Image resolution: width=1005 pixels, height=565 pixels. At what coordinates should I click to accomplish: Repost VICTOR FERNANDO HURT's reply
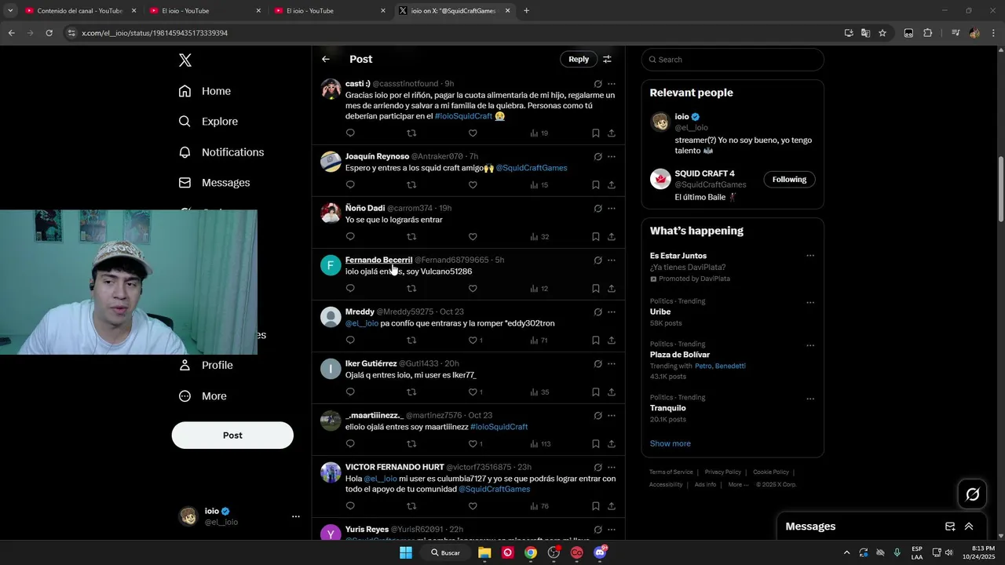[x=411, y=507]
